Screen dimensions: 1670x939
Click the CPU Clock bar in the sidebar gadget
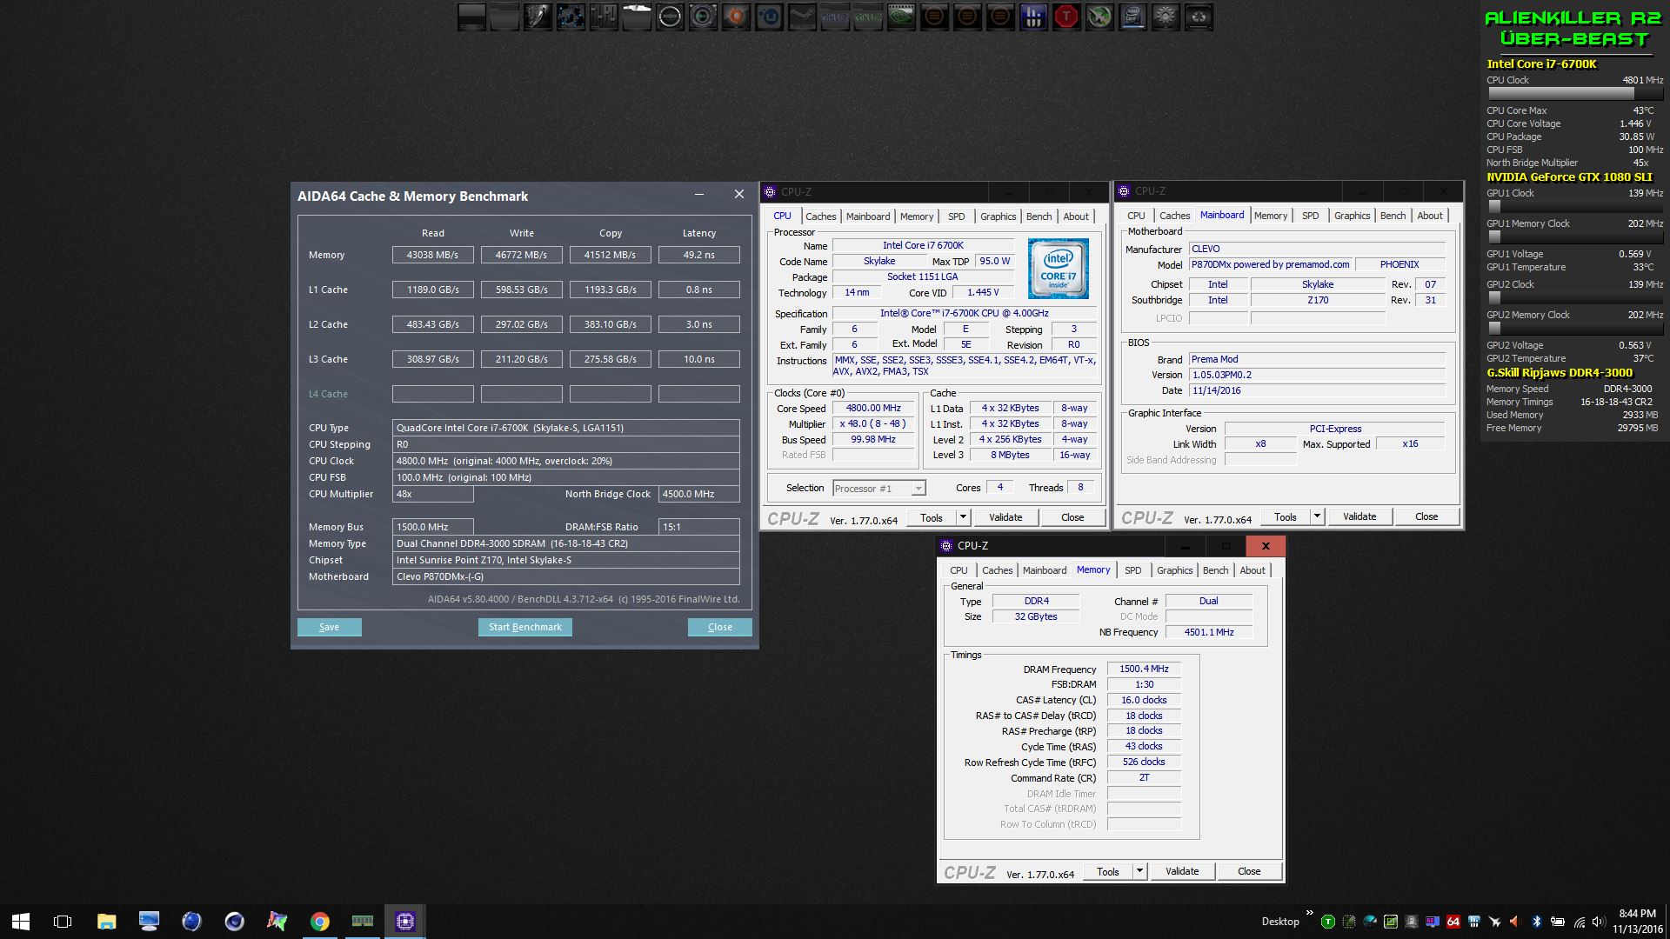pos(1575,94)
